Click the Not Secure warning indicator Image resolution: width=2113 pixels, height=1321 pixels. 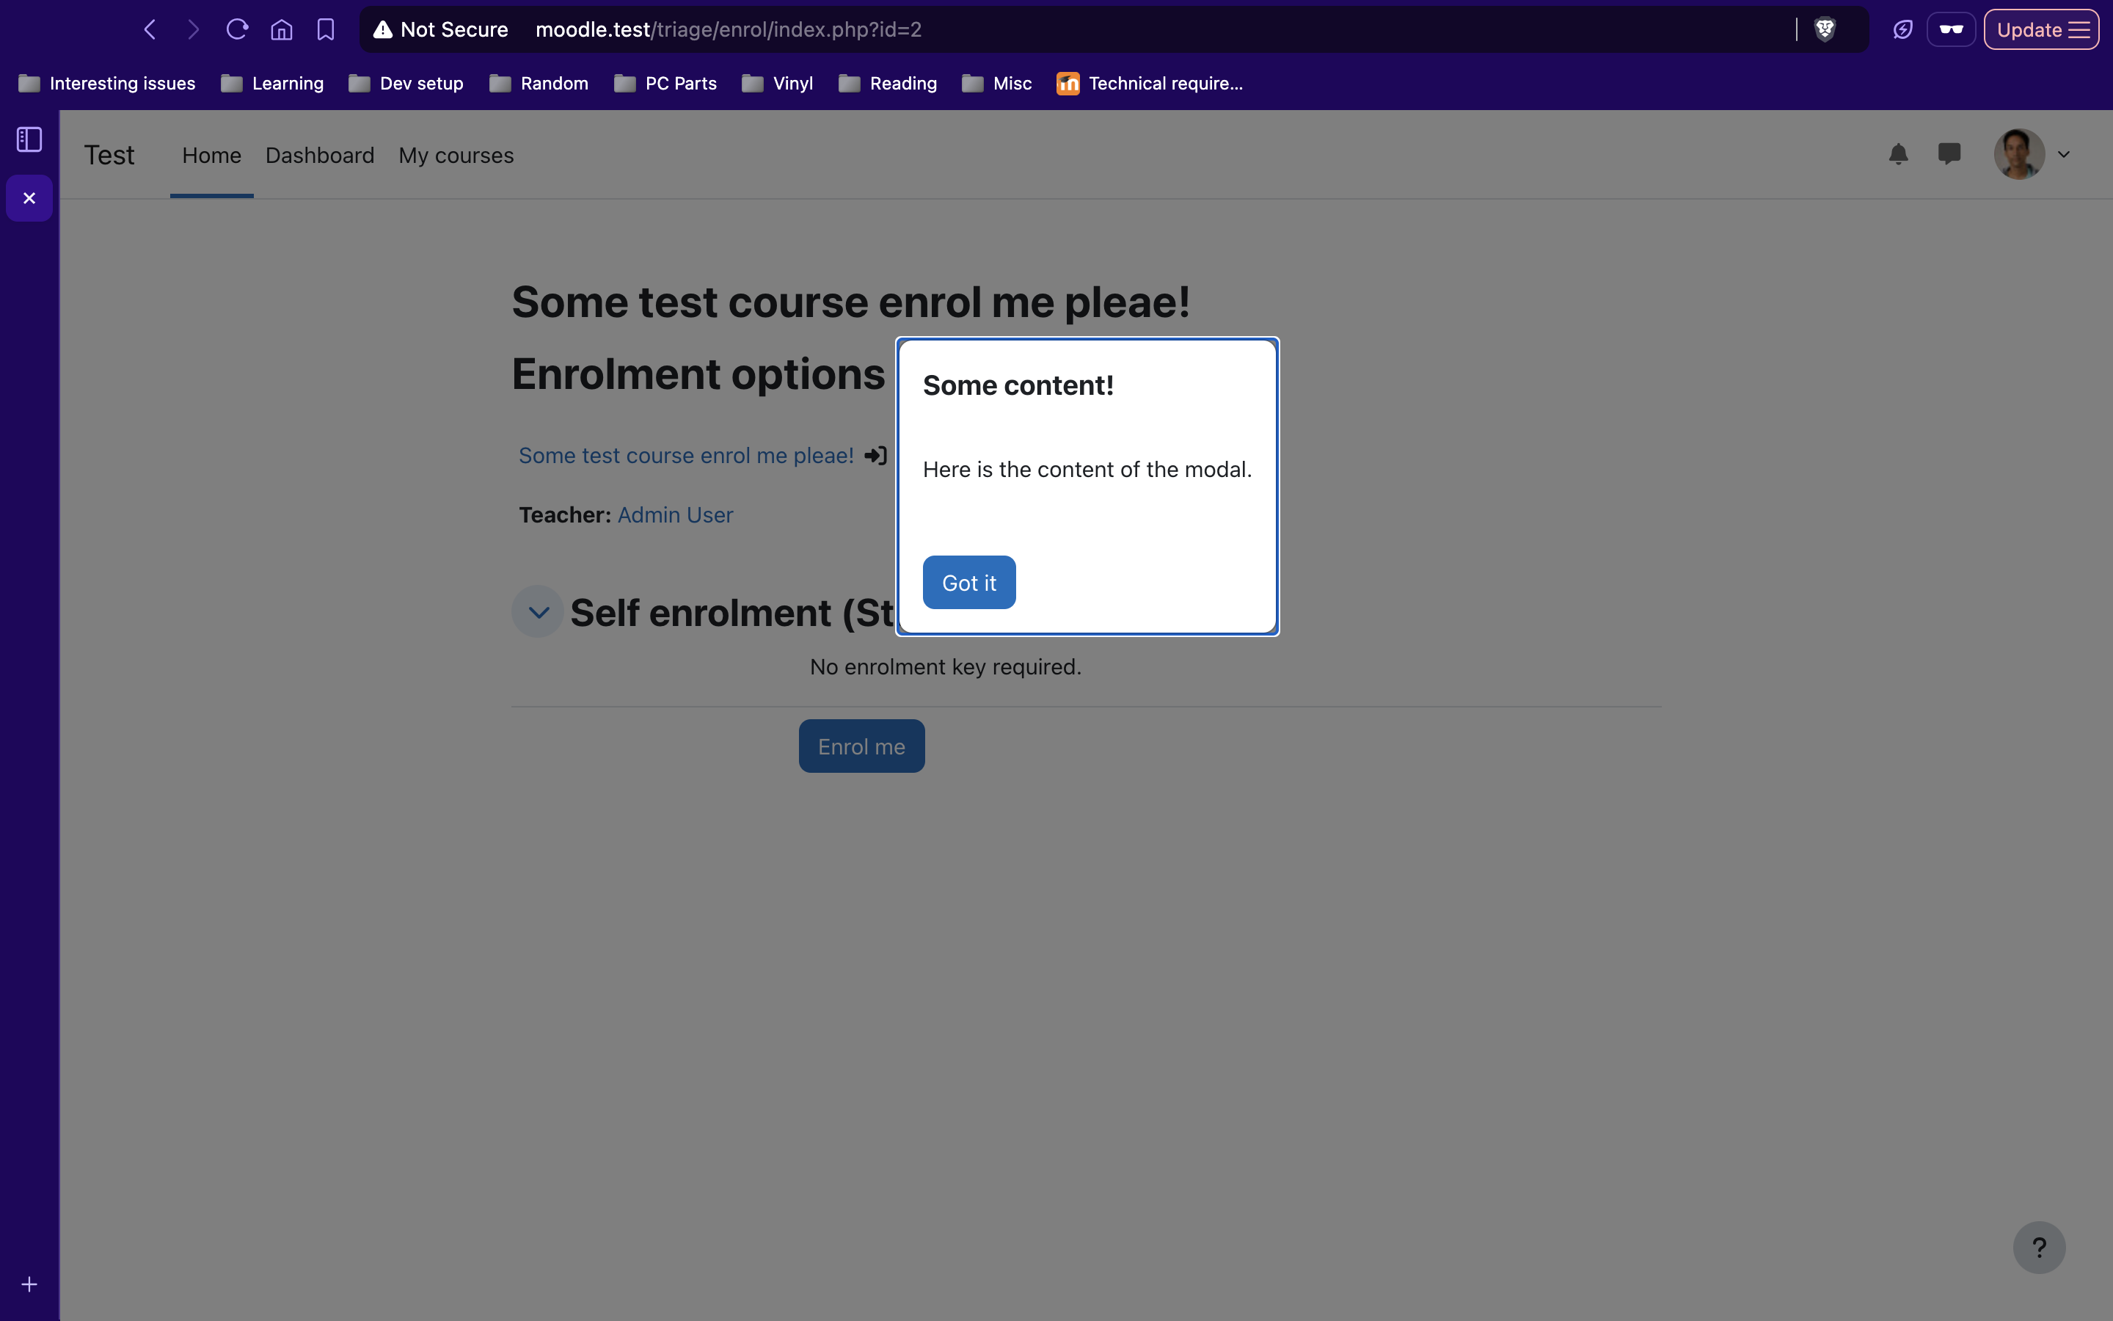(441, 29)
